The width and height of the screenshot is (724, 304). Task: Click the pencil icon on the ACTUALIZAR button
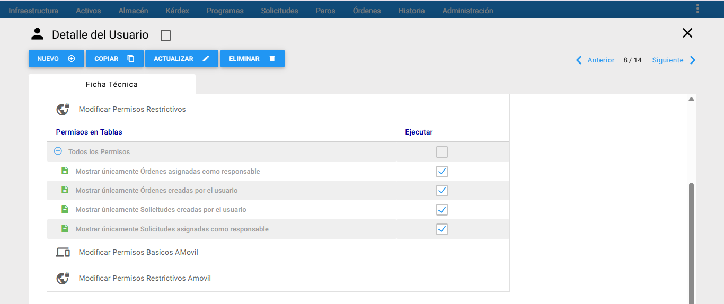(x=206, y=59)
